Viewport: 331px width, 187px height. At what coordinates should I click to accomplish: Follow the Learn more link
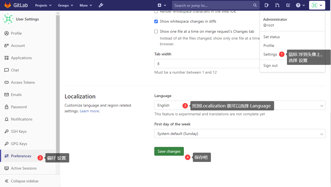(x=89, y=111)
